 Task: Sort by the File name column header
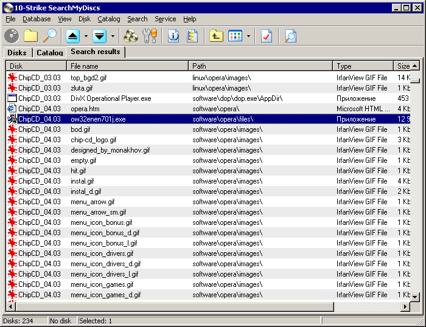click(x=127, y=66)
